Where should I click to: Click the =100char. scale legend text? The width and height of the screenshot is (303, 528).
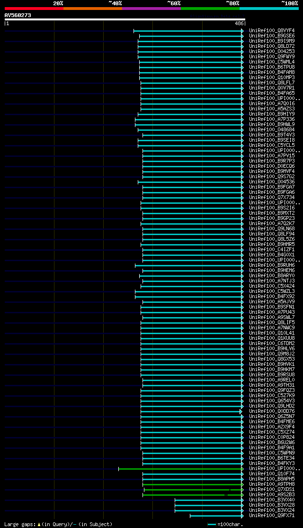click(x=230, y=524)
